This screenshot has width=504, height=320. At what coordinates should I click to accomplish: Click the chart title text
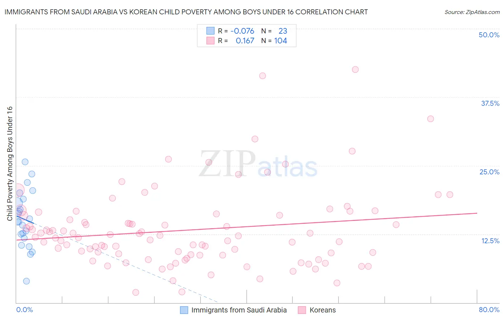(x=186, y=12)
